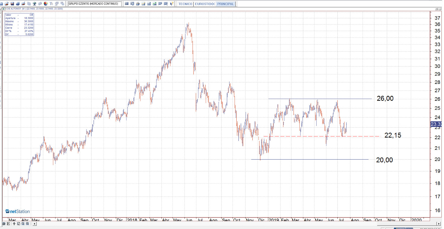Viewport: 444px width, 229px height.
Task: Click the new blank document toolbar icon
Action: click(x=1, y=4)
